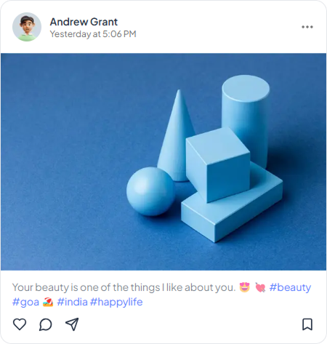Click the caption text about beauty

point(124,287)
